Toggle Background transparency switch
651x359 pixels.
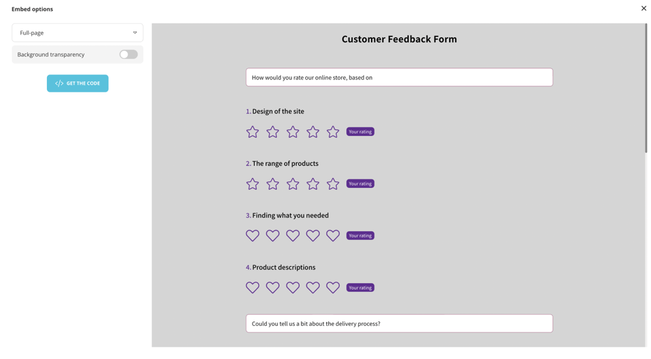[x=128, y=55]
